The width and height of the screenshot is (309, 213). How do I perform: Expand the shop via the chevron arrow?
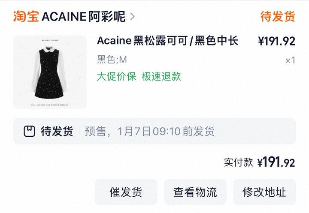(x=133, y=17)
